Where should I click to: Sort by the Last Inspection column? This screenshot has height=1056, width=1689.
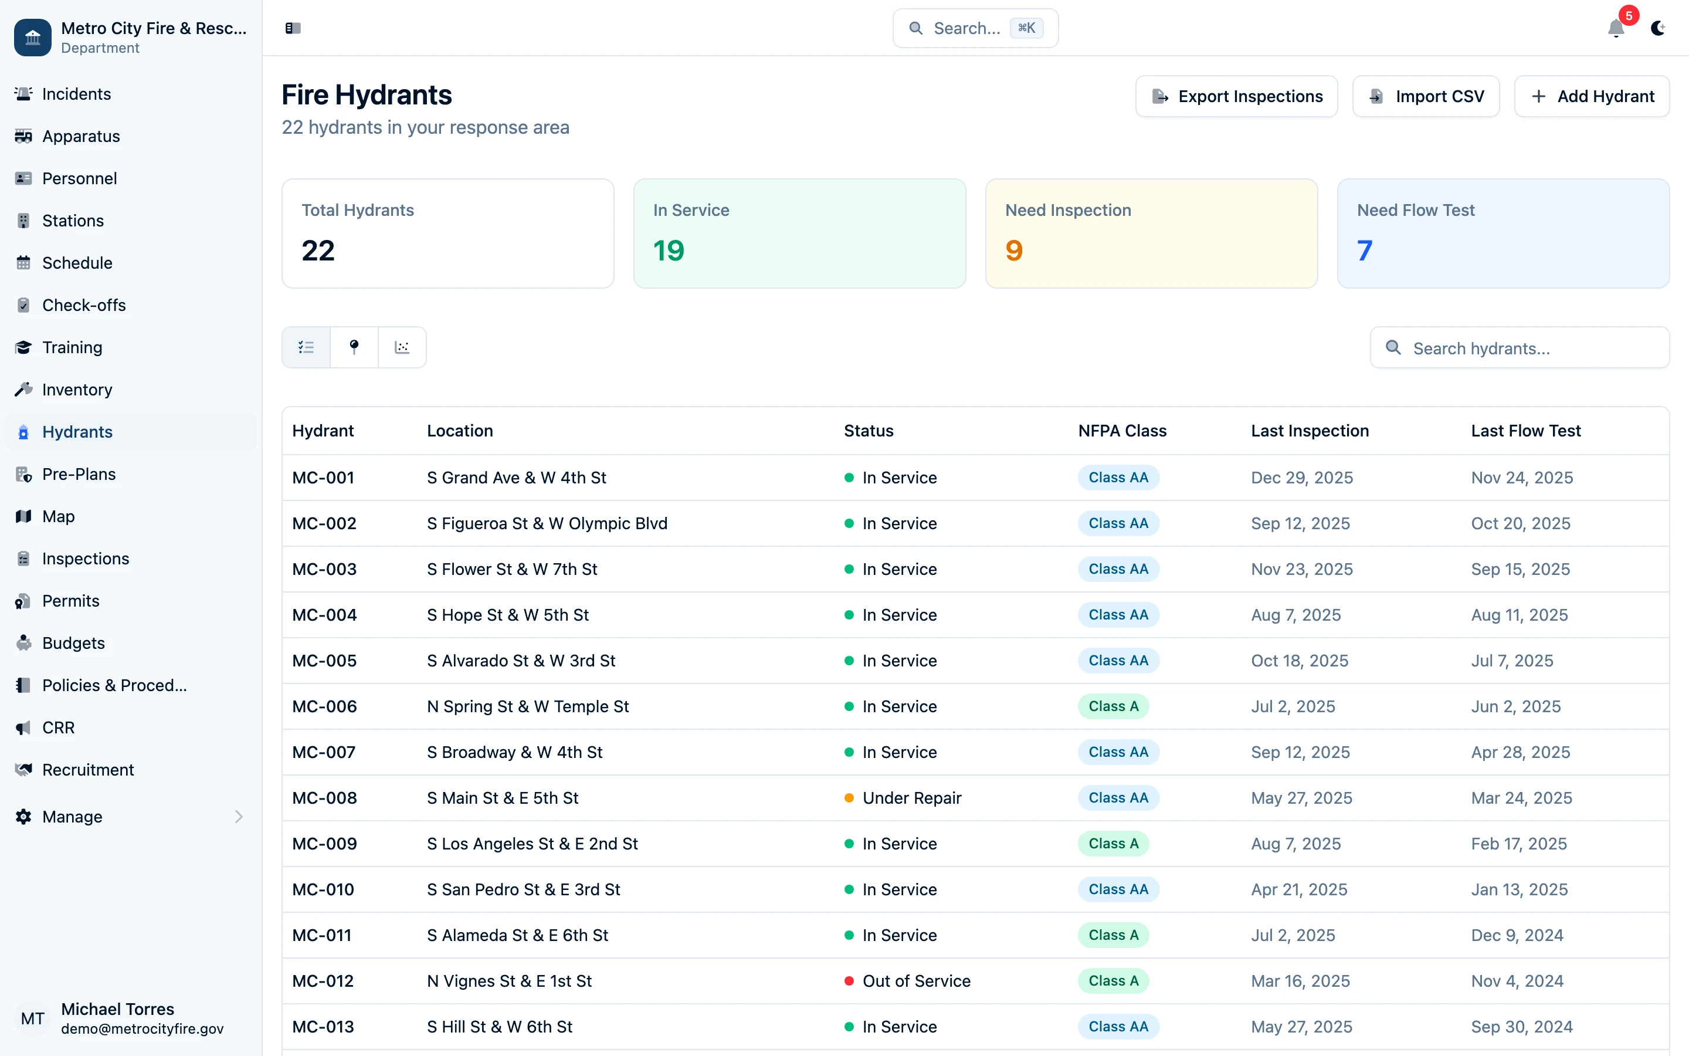point(1310,431)
